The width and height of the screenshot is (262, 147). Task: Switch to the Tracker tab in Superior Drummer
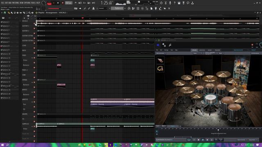(217, 50)
